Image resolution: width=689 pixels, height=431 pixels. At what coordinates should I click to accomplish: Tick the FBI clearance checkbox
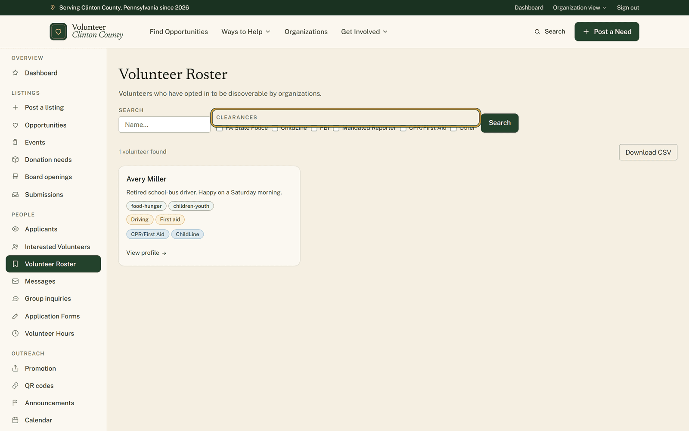pyautogui.click(x=314, y=128)
